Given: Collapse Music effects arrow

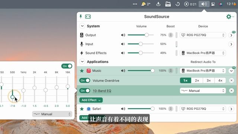Looking at the screenshot, I should point(231,71).
